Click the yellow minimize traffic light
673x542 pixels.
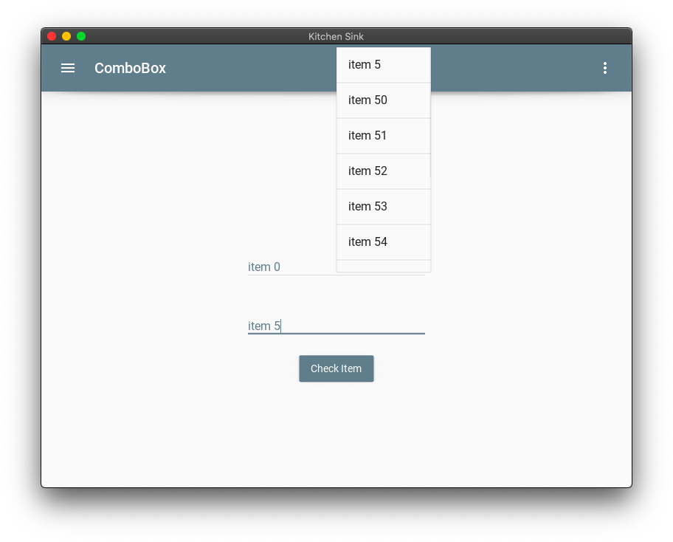66,35
